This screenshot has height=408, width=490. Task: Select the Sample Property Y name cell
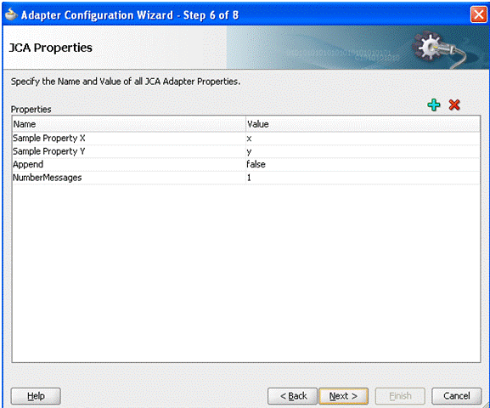click(129, 151)
